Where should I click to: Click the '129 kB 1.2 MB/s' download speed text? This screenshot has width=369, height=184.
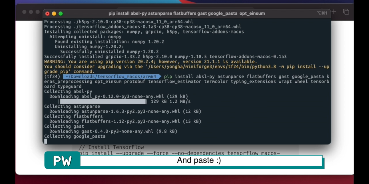coord(170,101)
